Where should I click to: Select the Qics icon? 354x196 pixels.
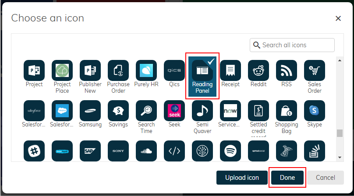[x=174, y=70]
